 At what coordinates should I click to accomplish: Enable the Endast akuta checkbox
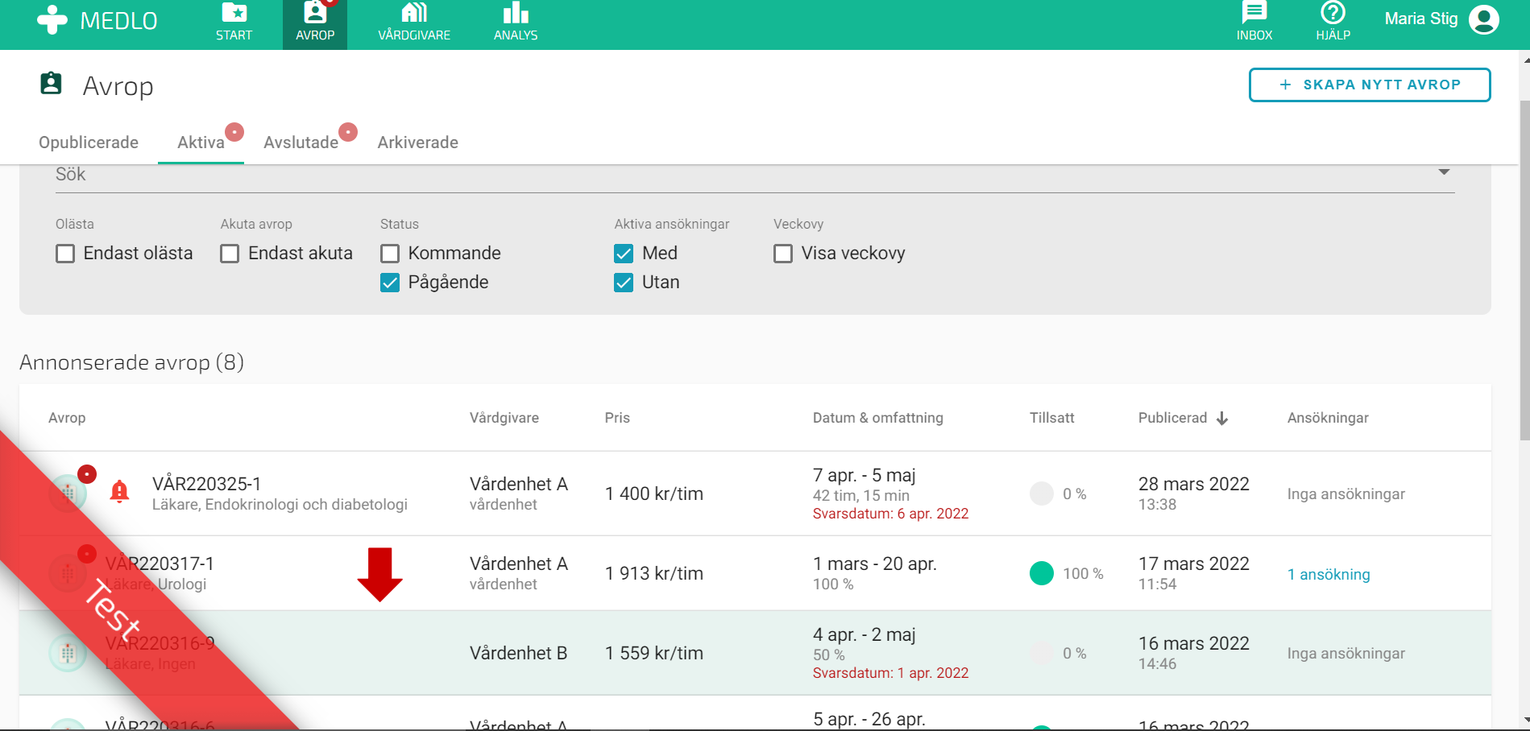[230, 254]
